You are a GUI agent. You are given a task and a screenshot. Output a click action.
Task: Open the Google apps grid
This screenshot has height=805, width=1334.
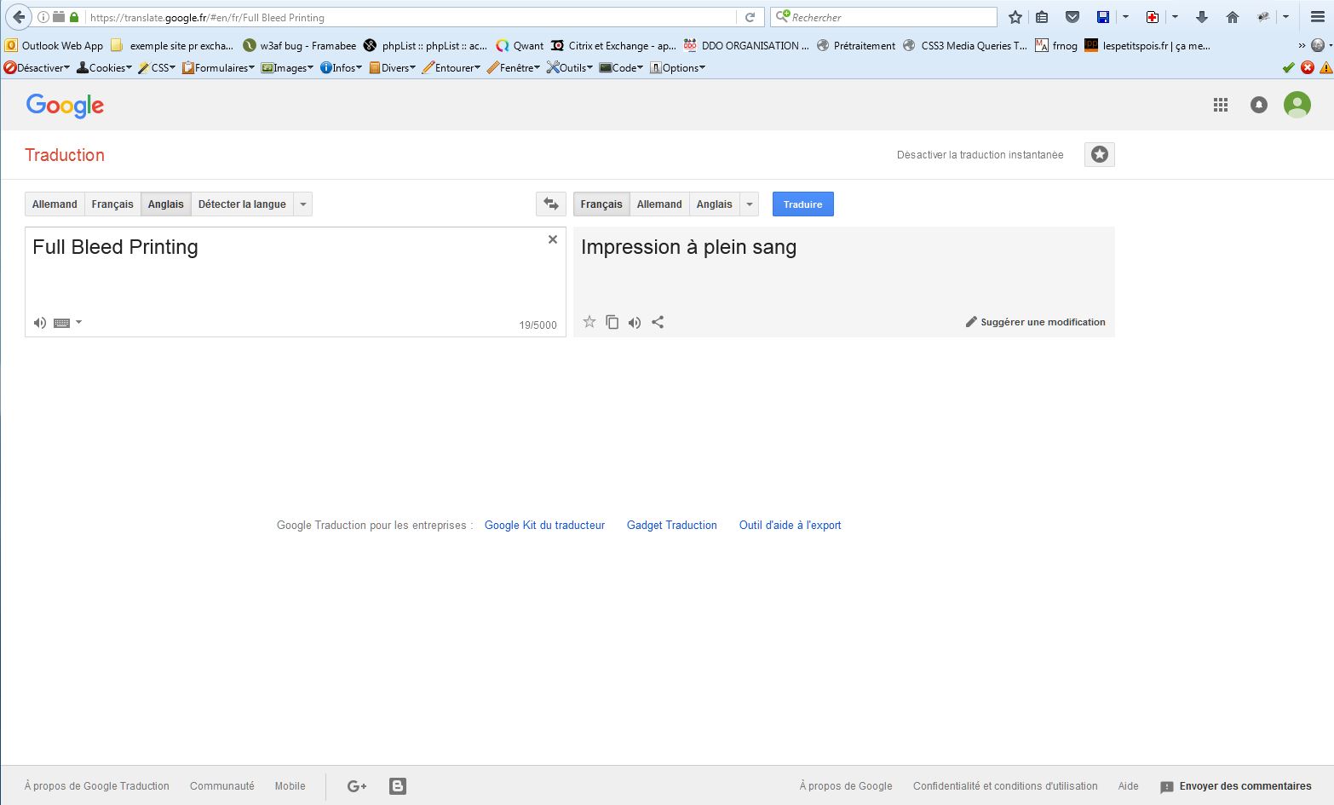coord(1220,105)
